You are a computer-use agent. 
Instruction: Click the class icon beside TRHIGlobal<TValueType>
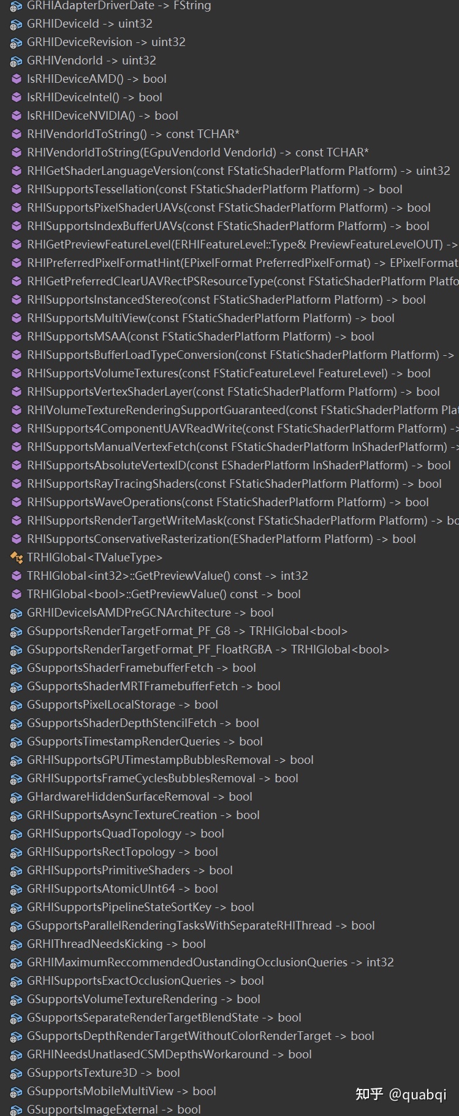[16, 558]
